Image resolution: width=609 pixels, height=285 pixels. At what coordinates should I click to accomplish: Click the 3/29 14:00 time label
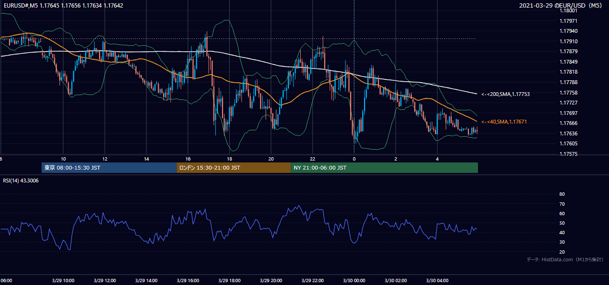[x=146, y=280]
